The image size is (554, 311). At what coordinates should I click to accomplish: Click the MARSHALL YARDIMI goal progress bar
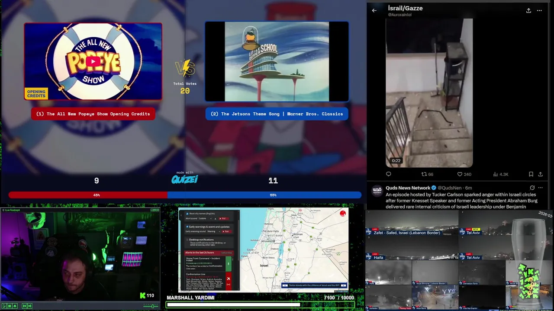261,305
